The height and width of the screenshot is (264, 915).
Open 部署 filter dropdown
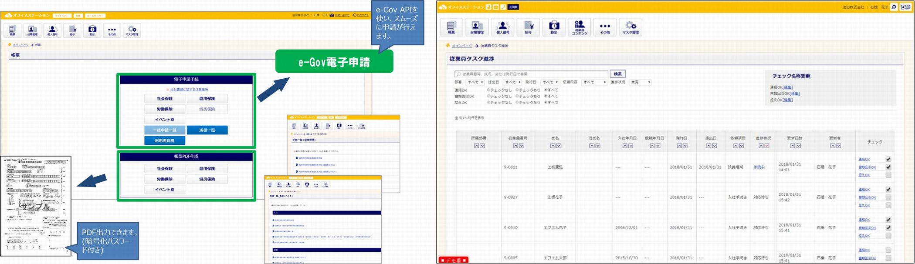475,82
